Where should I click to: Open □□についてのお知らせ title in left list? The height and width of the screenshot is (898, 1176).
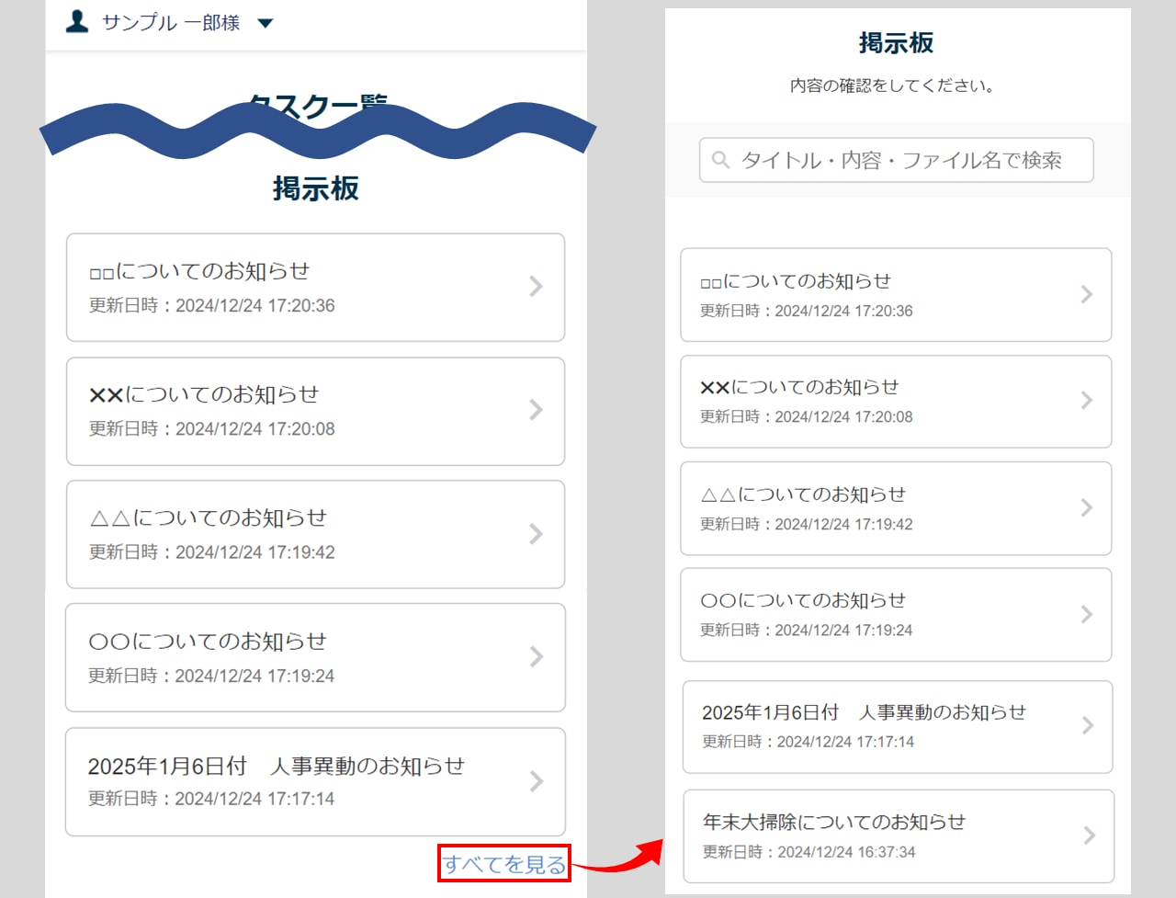click(199, 271)
